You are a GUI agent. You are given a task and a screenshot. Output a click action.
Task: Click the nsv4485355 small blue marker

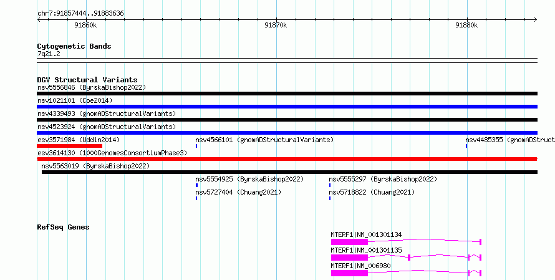(x=466, y=146)
